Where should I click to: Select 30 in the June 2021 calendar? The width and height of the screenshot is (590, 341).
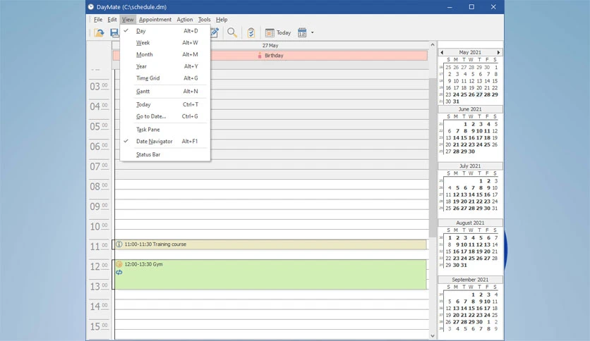point(471,151)
